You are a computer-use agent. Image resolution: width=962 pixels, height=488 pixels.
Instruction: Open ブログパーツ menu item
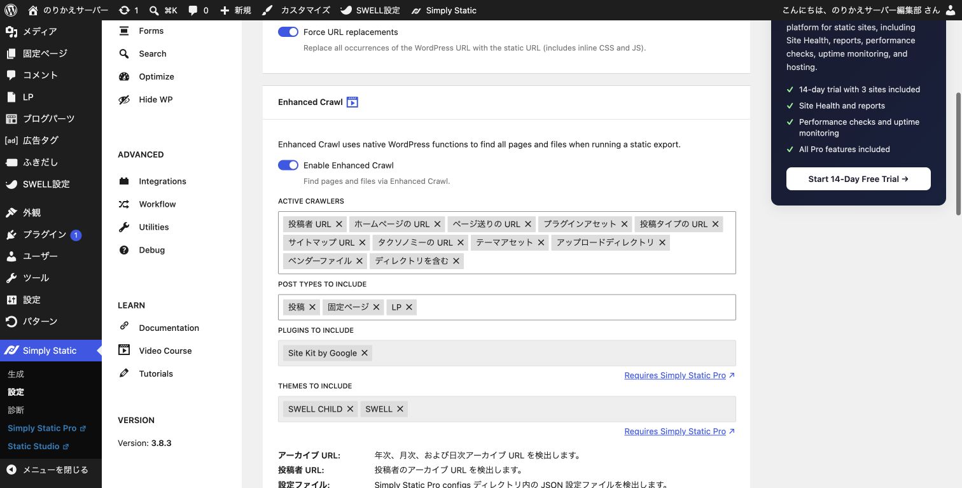51,118
